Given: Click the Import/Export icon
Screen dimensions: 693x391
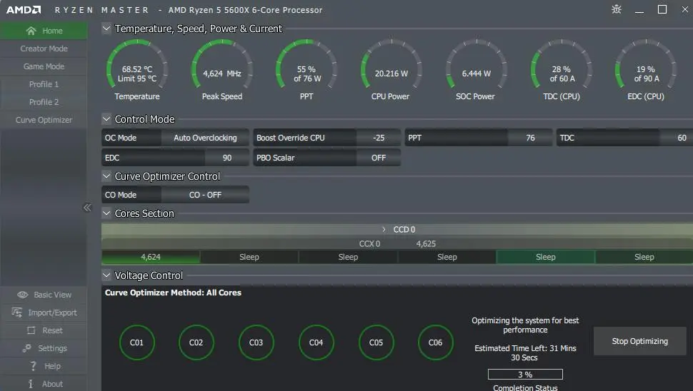Looking at the screenshot, I should tap(17, 313).
